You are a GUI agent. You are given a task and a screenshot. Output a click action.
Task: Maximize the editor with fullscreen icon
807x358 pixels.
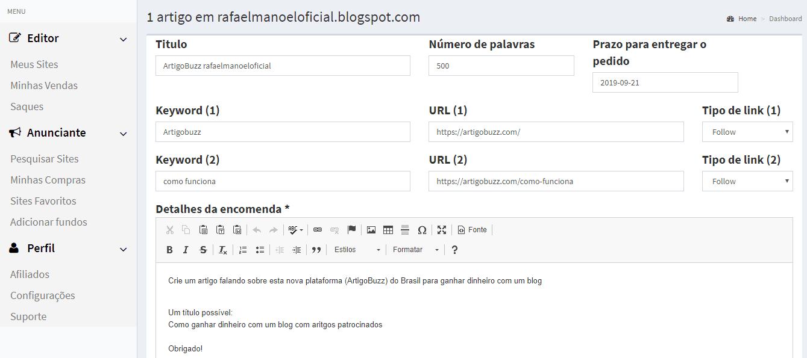(442, 230)
